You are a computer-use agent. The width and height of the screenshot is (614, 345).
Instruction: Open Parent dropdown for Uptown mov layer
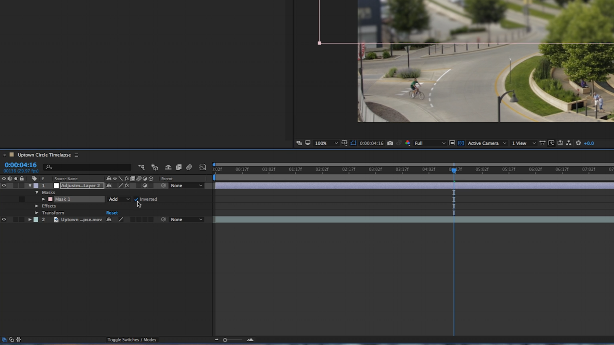[x=187, y=219]
